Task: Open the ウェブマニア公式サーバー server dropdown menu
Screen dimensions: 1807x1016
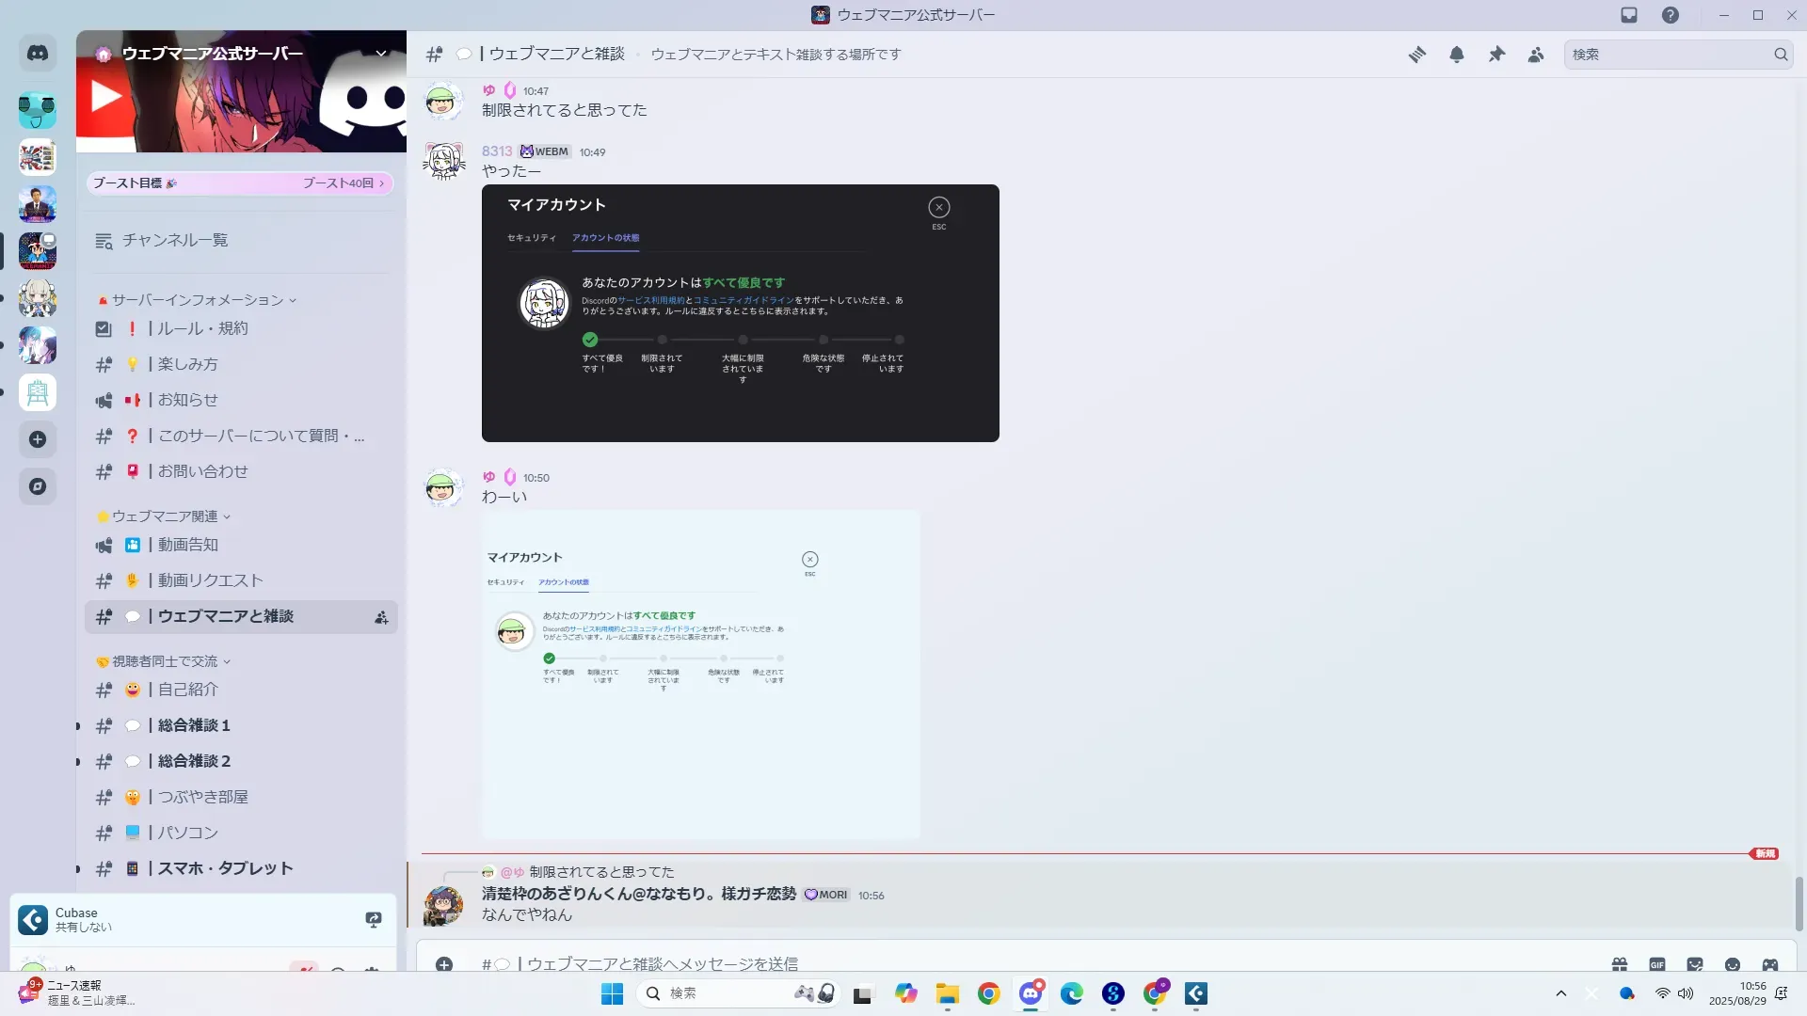Action: pyautogui.click(x=380, y=54)
